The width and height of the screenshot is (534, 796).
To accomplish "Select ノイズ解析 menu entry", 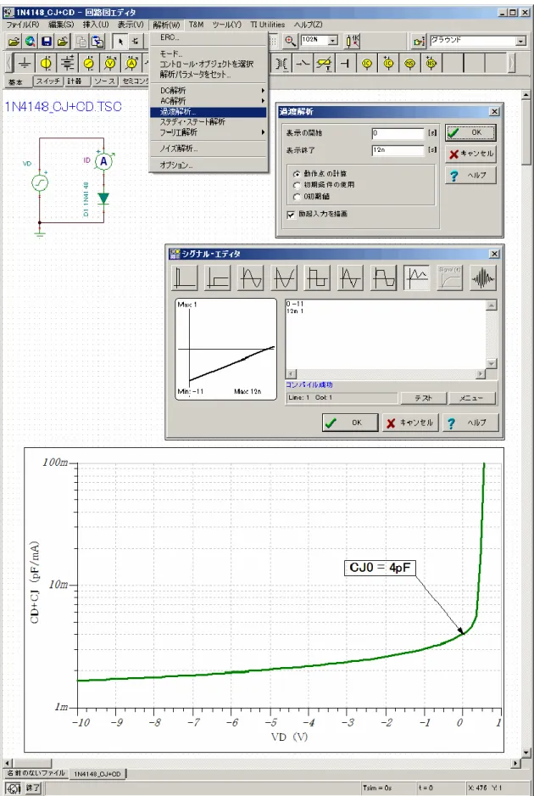I will pos(209,149).
